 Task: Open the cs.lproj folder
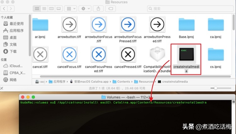pos(216,54)
